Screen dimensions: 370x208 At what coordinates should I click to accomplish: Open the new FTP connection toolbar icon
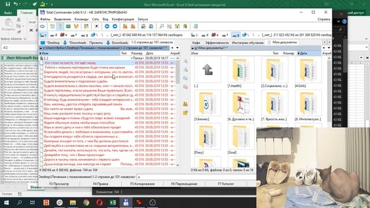click(151, 27)
